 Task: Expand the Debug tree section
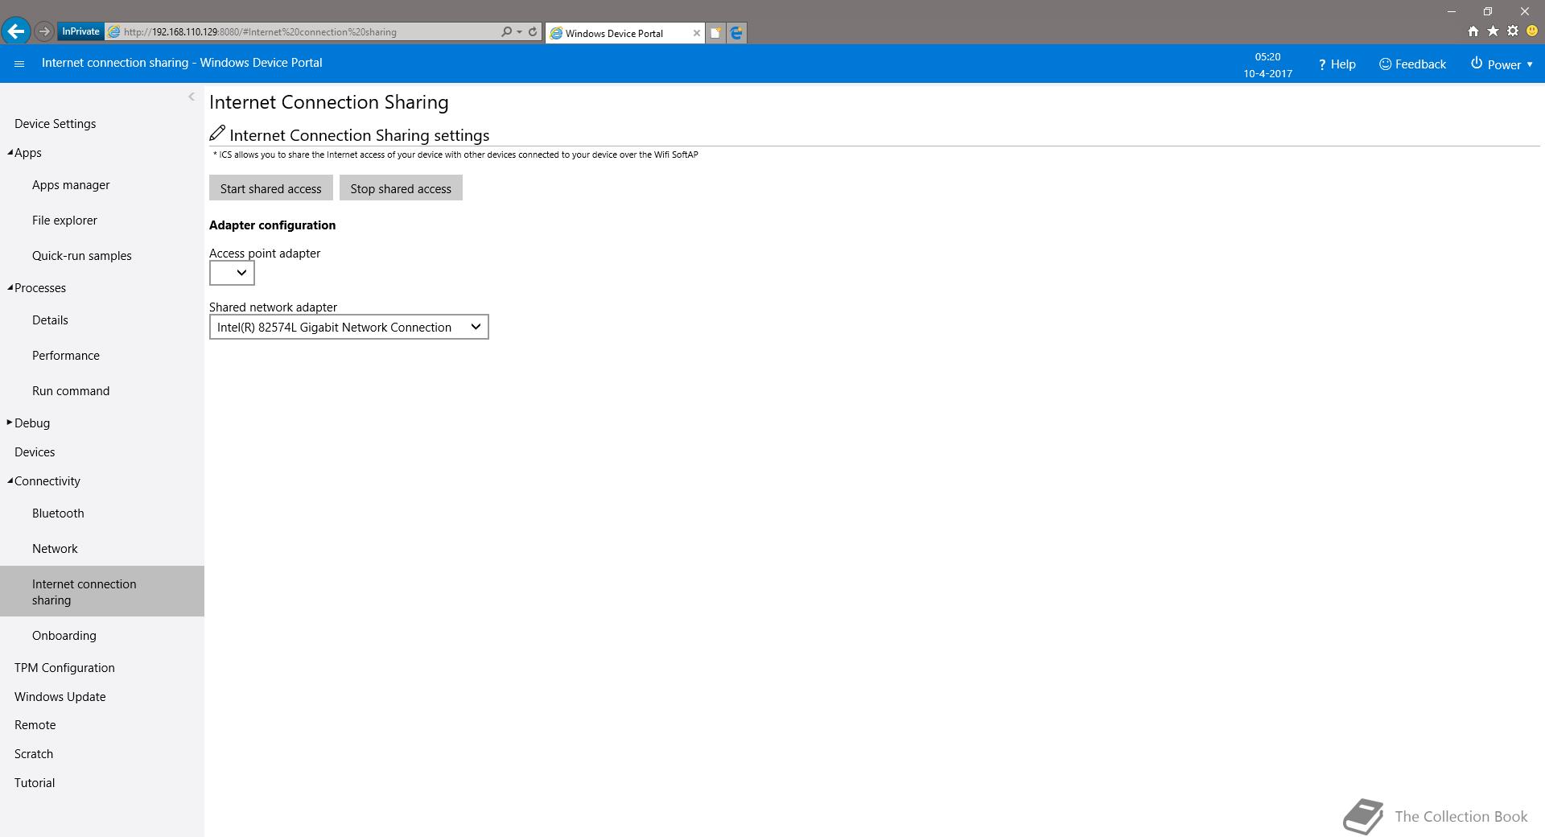coord(10,423)
